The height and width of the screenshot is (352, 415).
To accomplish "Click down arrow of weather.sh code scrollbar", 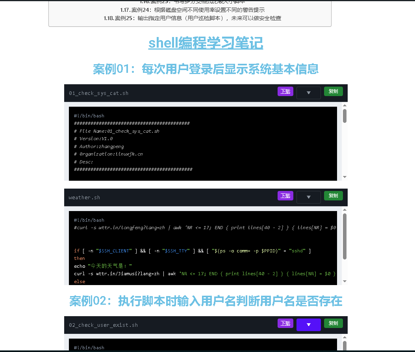I will click(x=345, y=282).
